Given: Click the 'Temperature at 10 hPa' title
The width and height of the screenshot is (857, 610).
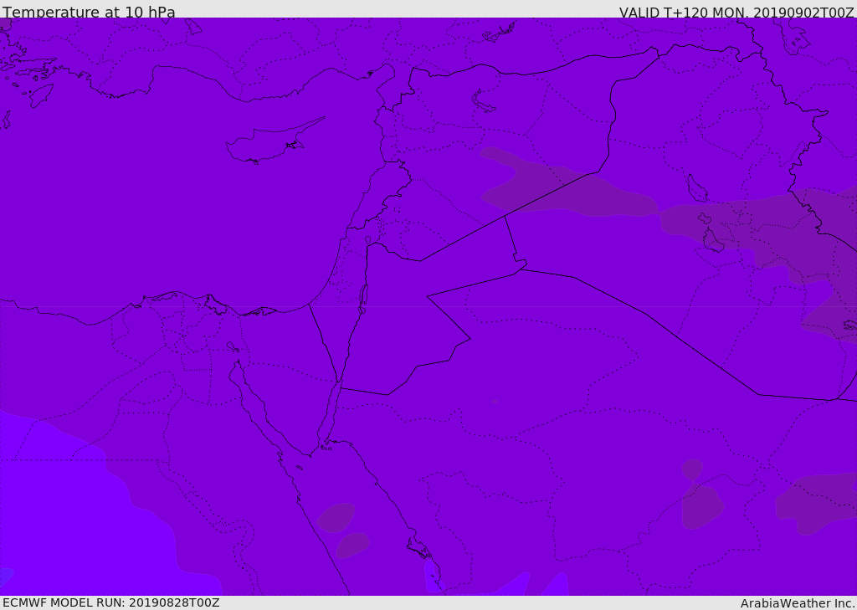Looking at the screenshot, I should pyautogui.click(x=89, y=12).
